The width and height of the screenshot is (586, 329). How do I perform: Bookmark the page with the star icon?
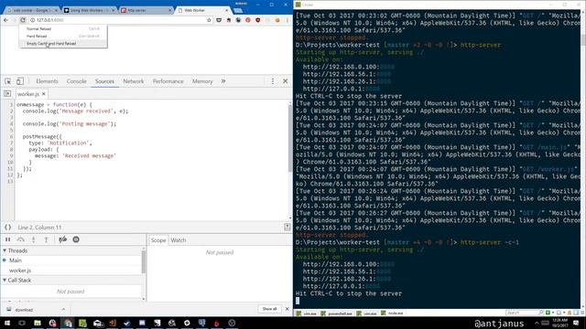(x=209, y=20)
